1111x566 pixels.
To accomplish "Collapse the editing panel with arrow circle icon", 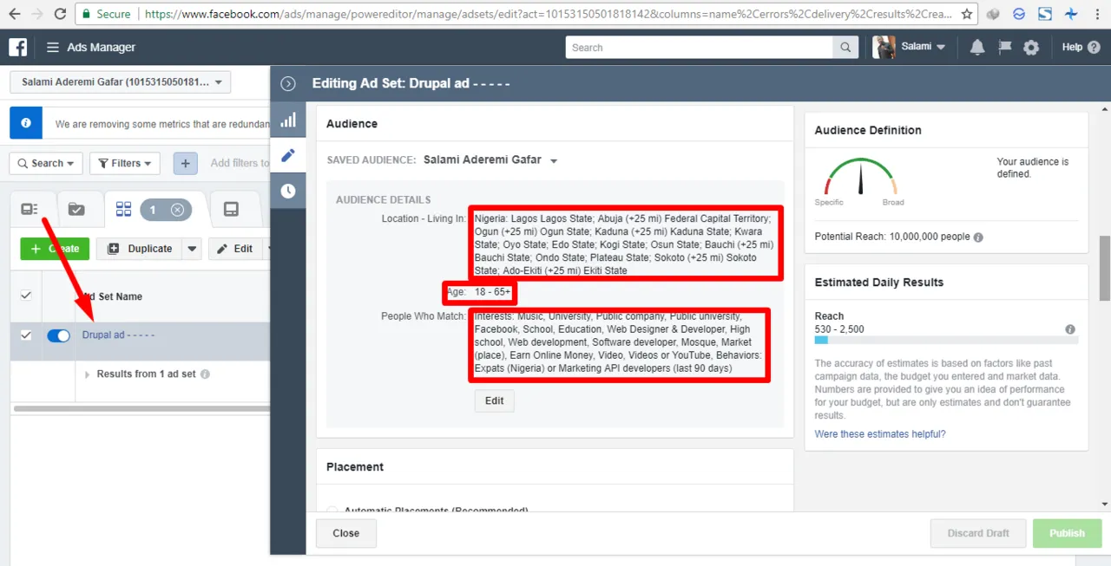I will (288, 83).
